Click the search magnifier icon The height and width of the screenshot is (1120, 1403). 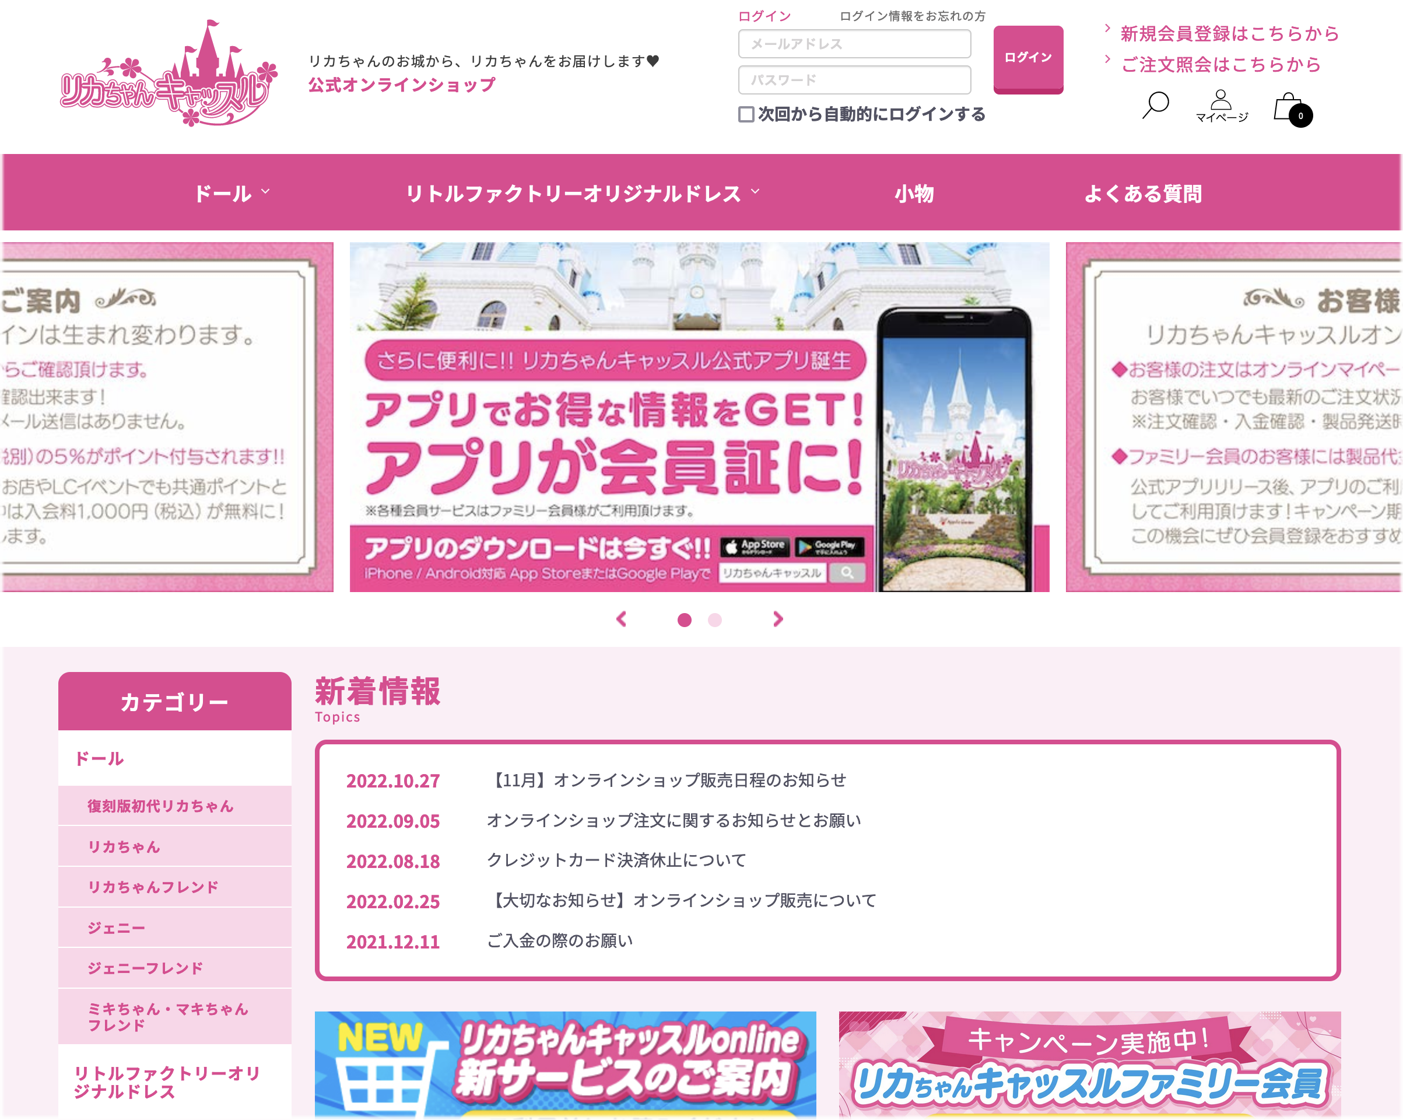pos(1155,104)
